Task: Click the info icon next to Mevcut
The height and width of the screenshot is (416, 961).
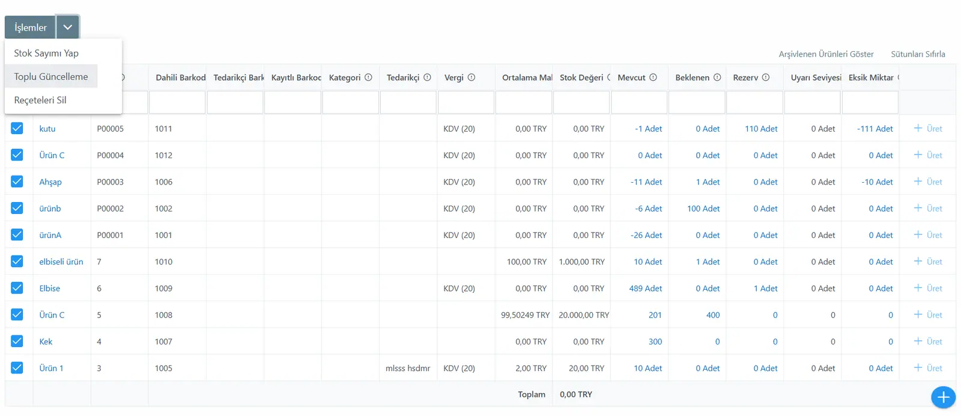Action: 653,78
